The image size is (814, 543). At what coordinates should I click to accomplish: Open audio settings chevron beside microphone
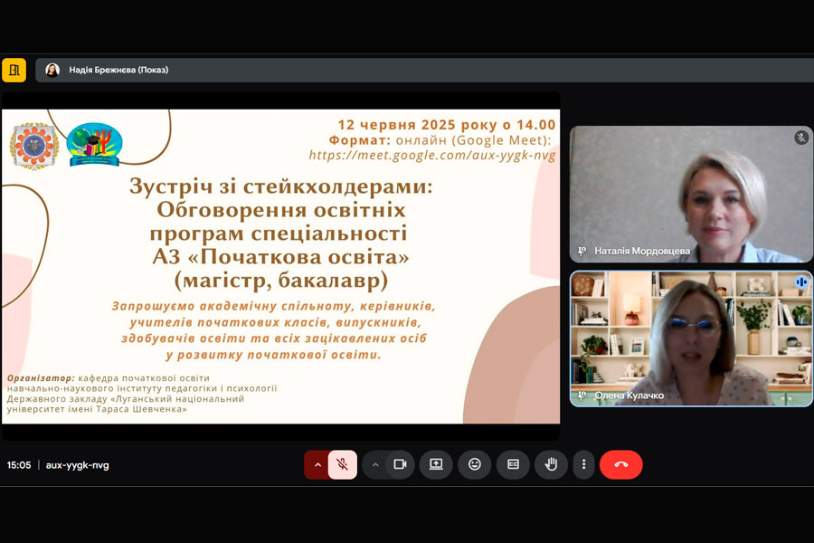(317, 464)
